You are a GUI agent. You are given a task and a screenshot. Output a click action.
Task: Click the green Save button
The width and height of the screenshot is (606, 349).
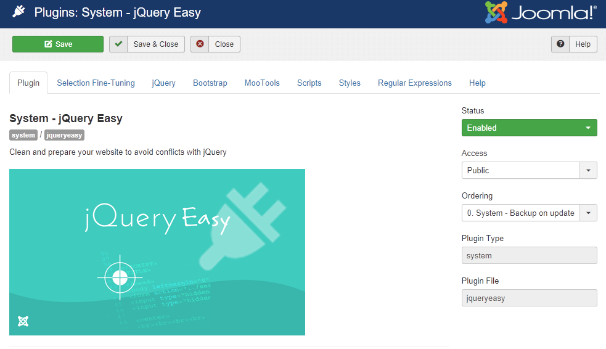[x=58, y=44]
